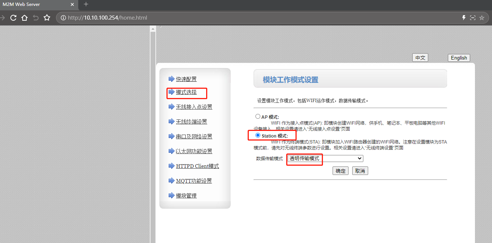Click the undo/restore arrow icon in toolbar
Screen dimensions: 492x243
pyautogui.click(x=36, y=18)
